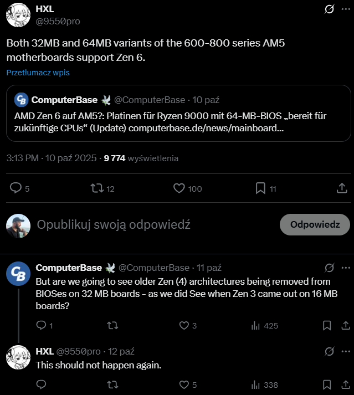Repost the ComputerBase reply
The image size is (354, 395).
point(112,325)
